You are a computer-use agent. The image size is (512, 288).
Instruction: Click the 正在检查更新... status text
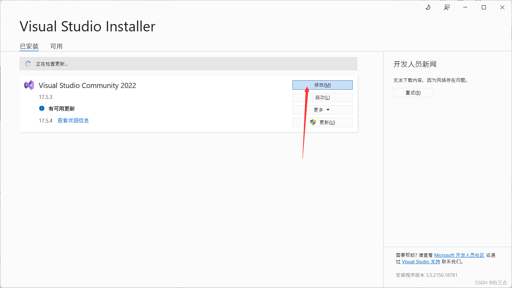point(52,64)
